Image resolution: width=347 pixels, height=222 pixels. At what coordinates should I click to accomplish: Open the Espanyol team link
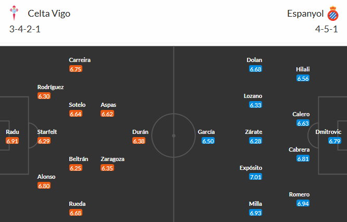[x=305, y=14]
